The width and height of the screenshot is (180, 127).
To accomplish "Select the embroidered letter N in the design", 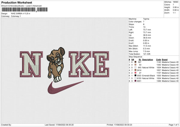I will pos(31,64).
